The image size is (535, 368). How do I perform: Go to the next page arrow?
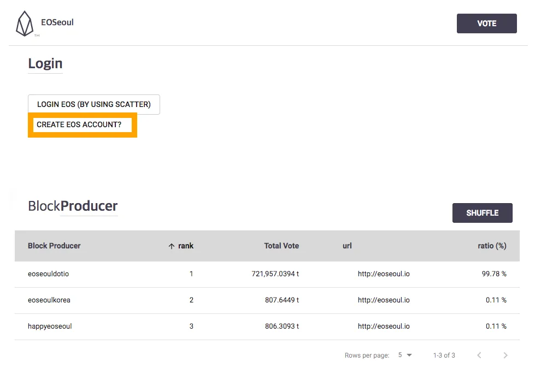pos(505,355)
